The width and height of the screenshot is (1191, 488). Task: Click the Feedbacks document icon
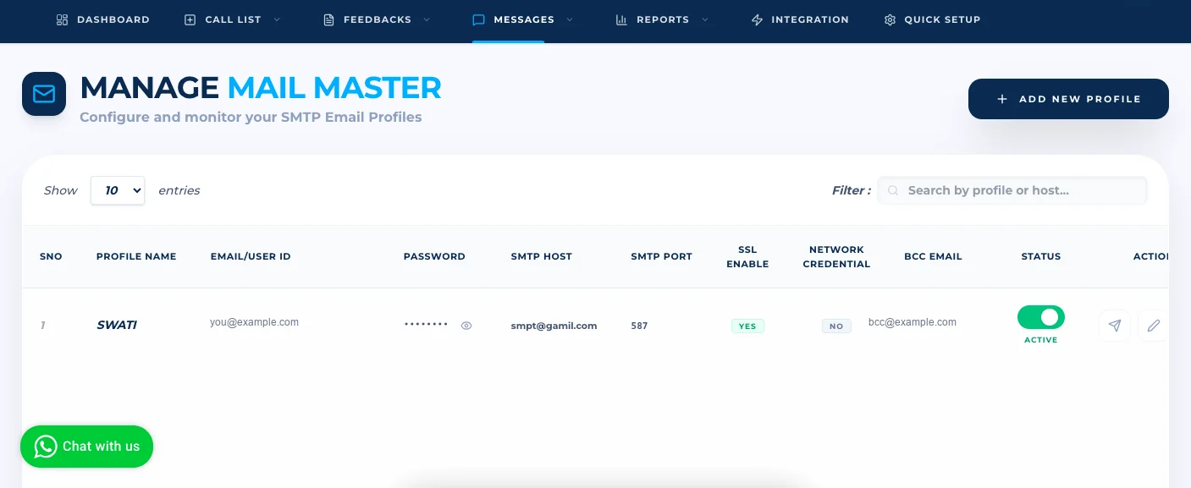point(329,19)
